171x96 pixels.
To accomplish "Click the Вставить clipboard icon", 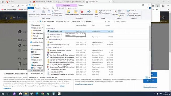I will 49,12.
